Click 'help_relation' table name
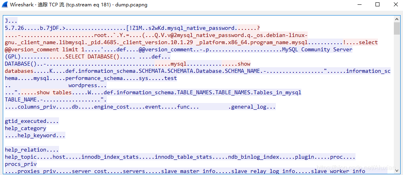This screenshot has width=403, height=175. tap(26, 150)
